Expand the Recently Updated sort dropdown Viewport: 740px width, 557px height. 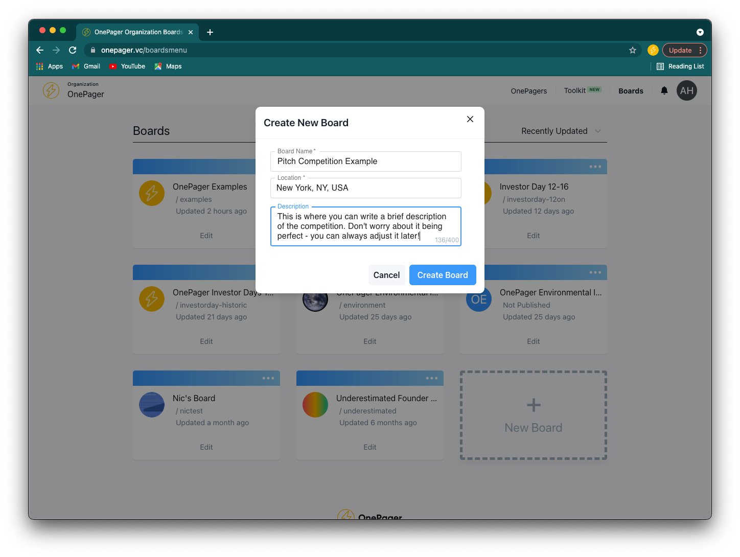point(561,131)
